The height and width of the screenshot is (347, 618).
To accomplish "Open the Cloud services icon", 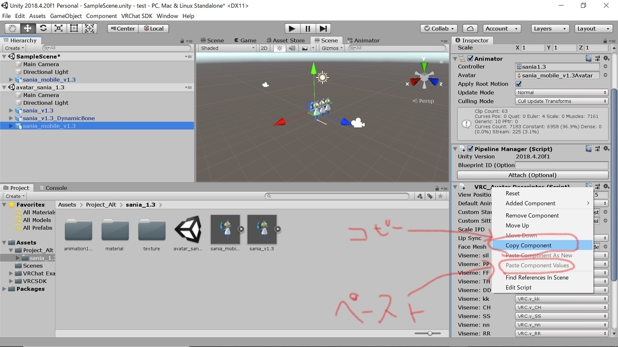I will coord(470,28).
